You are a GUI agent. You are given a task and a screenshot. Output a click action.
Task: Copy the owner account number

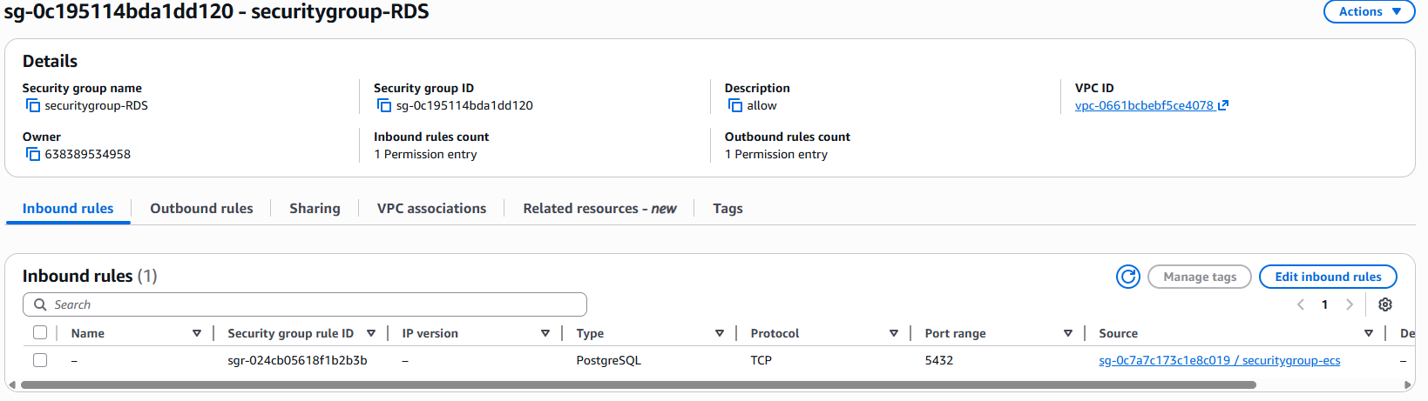[33, 154]
